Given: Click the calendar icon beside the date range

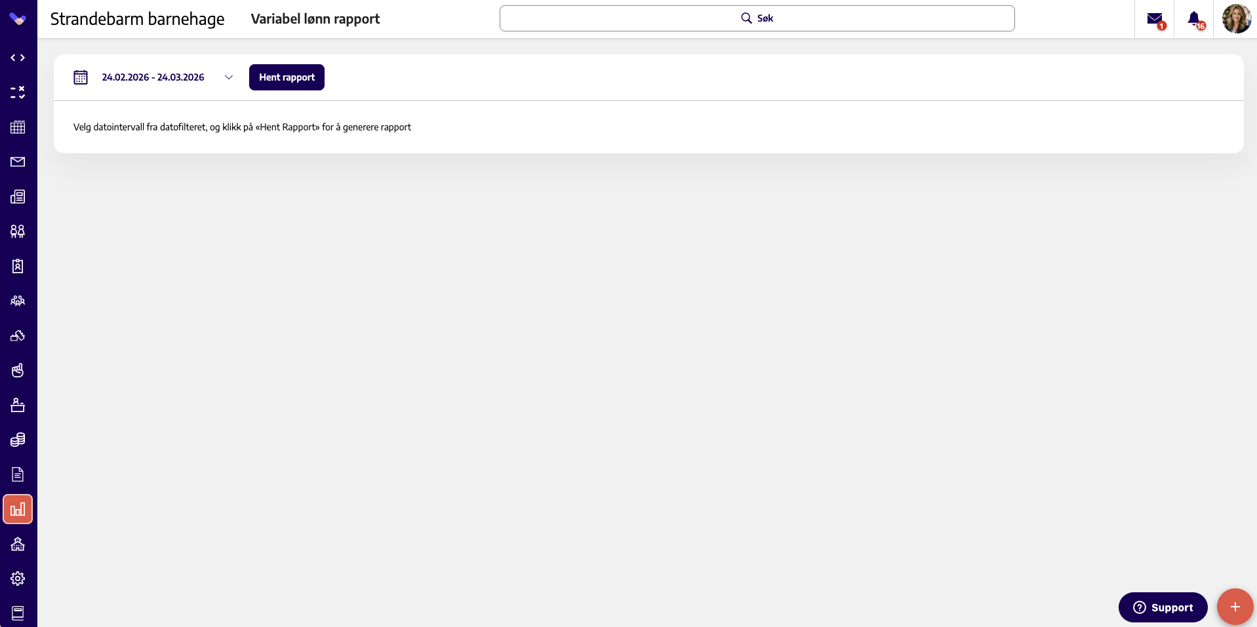Looking at the screenshot, I should tap(81, 77).
